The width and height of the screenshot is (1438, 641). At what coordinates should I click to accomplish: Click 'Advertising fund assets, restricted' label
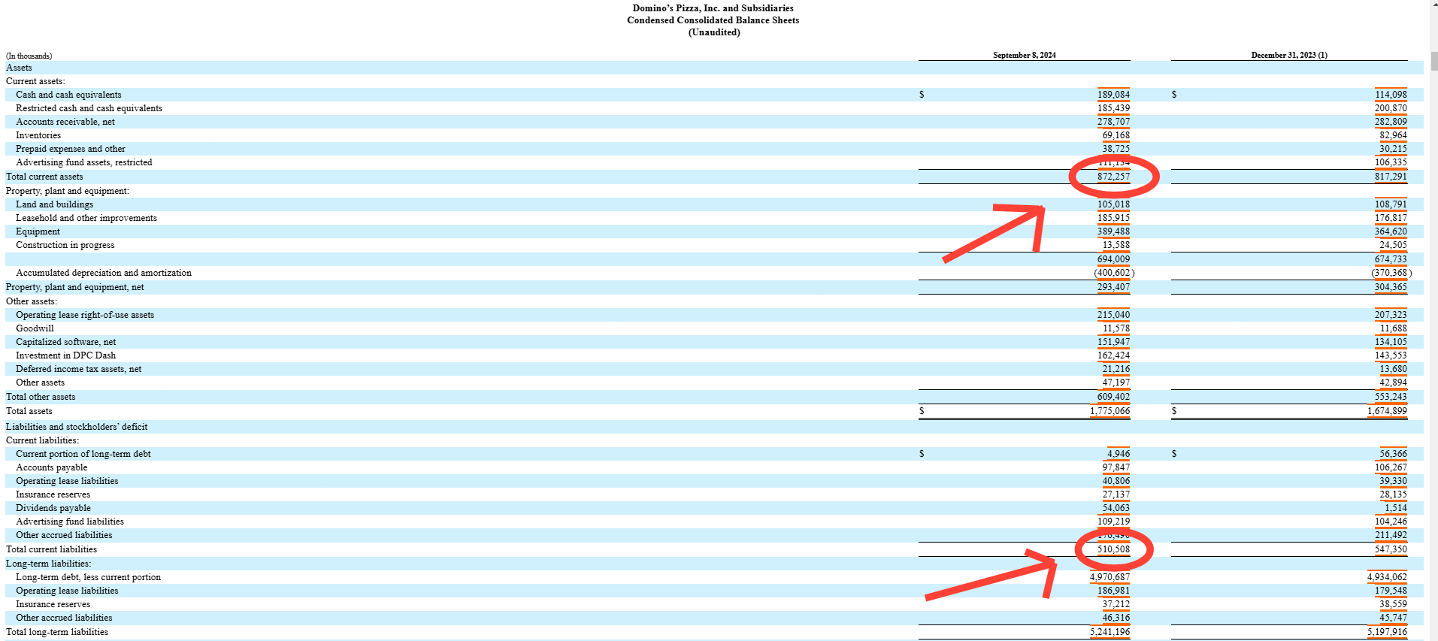(x=84, y=162)
